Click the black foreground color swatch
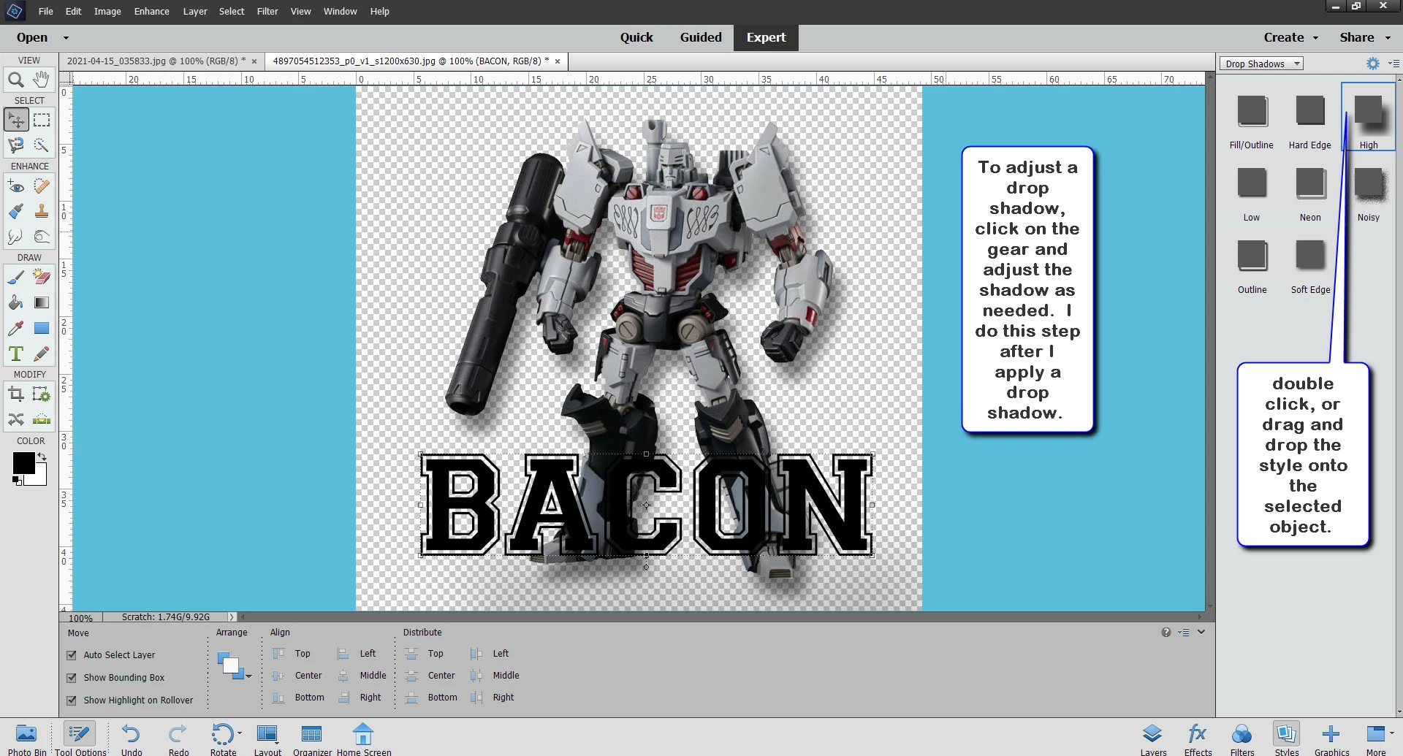This screenshot has width=1403, height=756. point(23,462)
